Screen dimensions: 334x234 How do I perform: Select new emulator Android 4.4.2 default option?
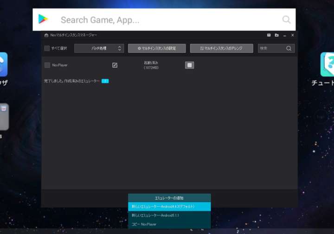tap(169, 207)
